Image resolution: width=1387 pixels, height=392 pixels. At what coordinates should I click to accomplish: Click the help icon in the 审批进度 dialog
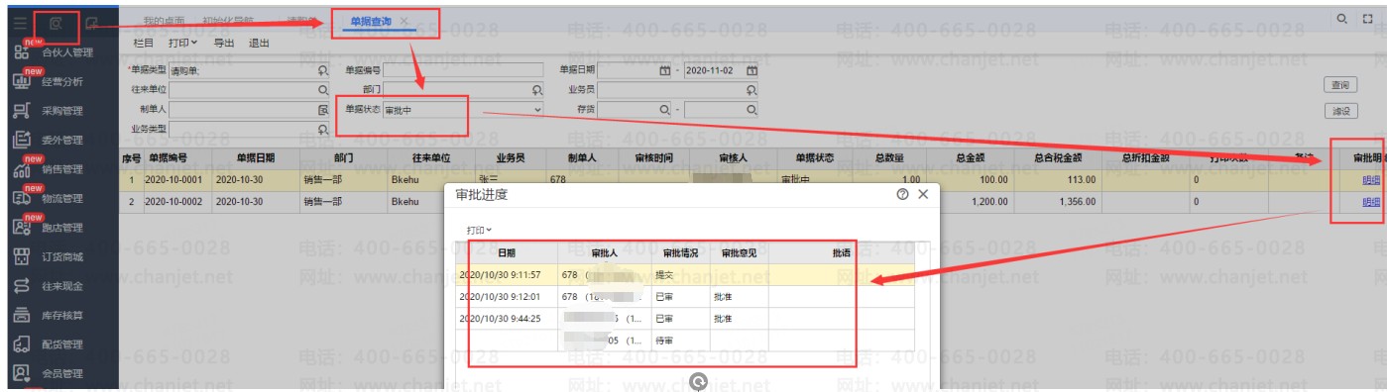[x=902, y=195]
